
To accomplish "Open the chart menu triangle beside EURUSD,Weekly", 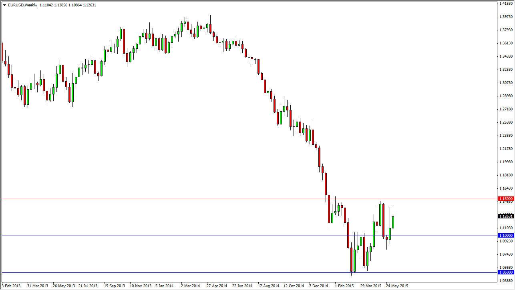I will [4, 5].
